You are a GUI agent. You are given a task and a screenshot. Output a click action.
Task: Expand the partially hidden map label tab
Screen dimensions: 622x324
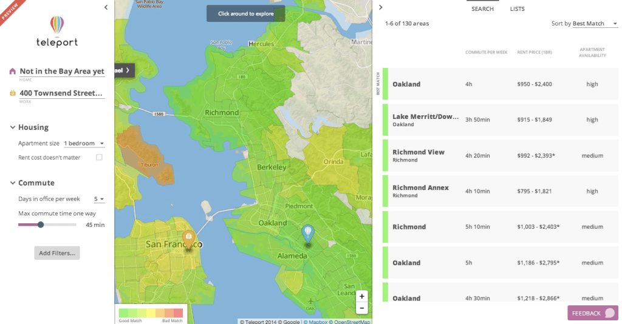(x=124, y=70)
